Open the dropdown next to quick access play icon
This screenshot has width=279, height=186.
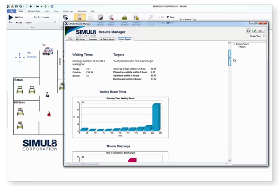[x=34, y=6]
